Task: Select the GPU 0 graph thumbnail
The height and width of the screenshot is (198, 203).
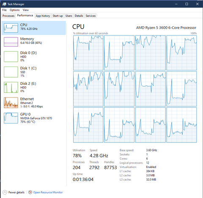Action: point(11,118)
